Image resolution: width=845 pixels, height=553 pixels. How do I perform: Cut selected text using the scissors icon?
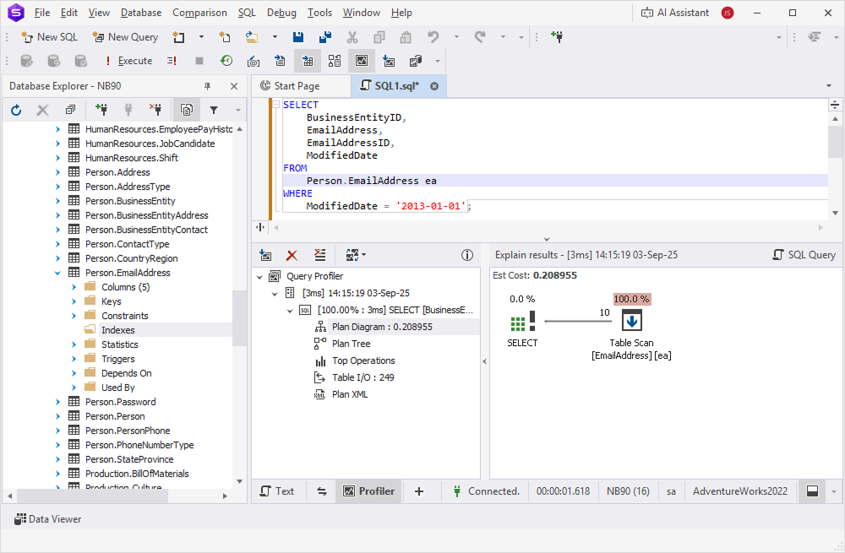click(352, 37)
